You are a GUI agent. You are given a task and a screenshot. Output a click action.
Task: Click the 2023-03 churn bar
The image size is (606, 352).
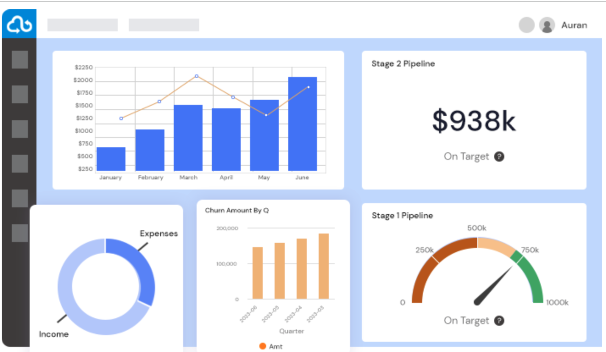coord(324,267)
